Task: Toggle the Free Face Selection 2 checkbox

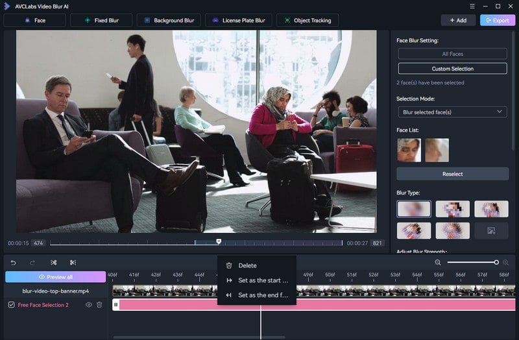Action: tap(11, 304)
